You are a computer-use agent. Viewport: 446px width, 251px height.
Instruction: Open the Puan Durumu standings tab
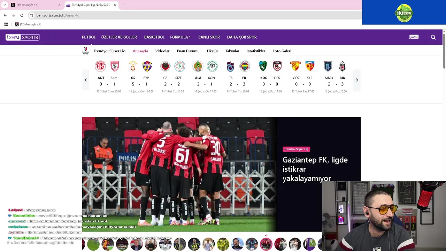pyautogui.click(x=188, y=51)
